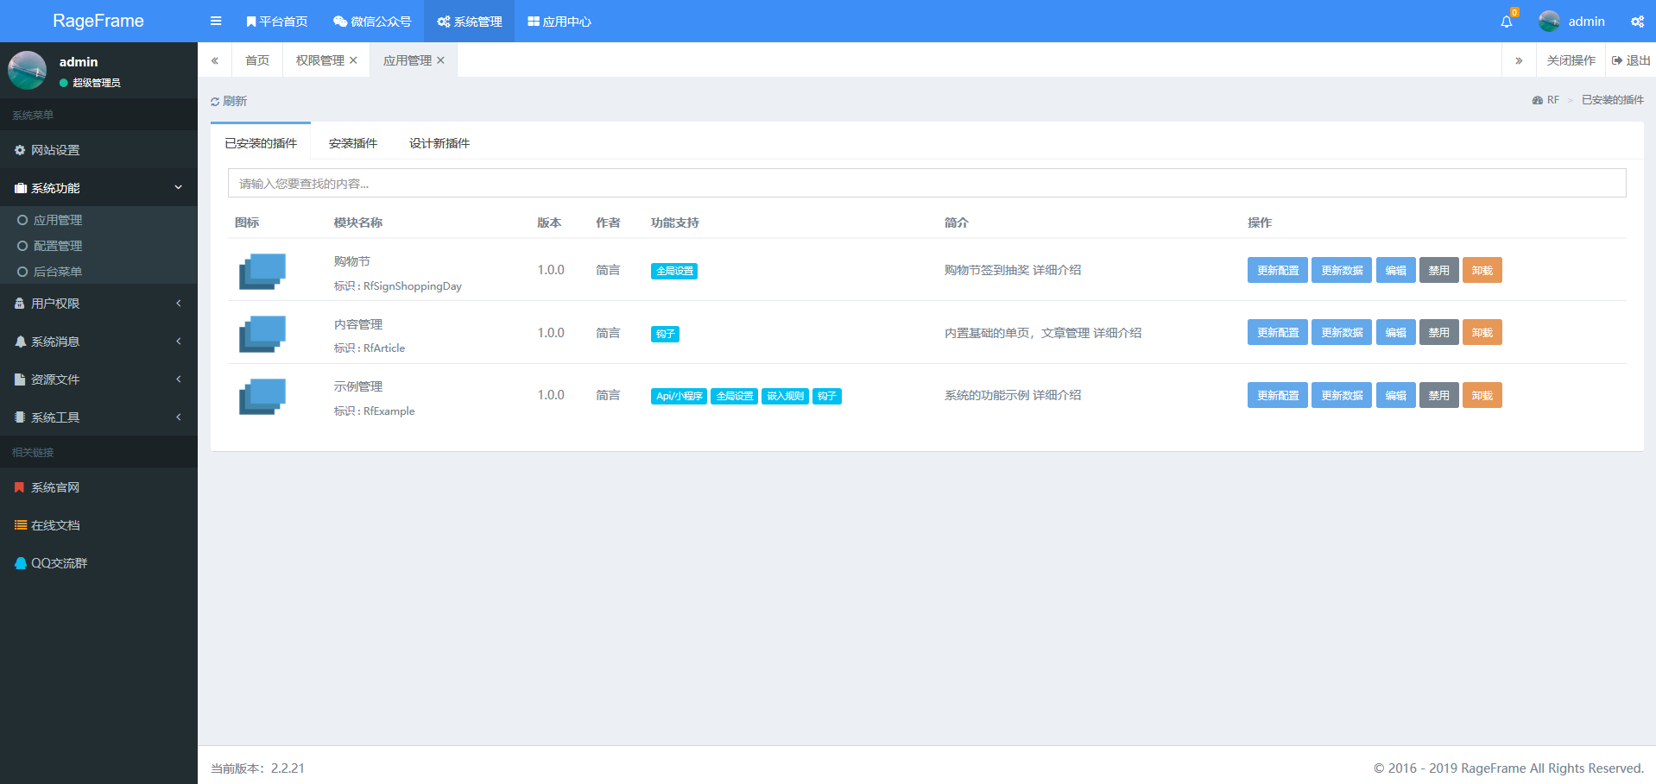Close the 权限管理 tab with its X
This screenshot has height=784, width=1656.
[353, 60]
